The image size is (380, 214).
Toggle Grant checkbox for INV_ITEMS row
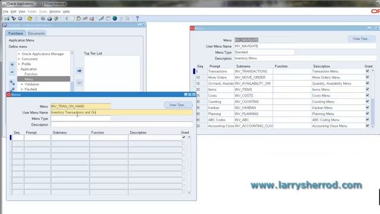point(368,89)
